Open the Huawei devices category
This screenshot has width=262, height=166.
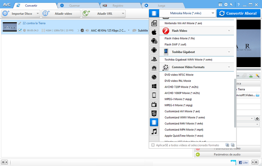click(x=154, y=68)
